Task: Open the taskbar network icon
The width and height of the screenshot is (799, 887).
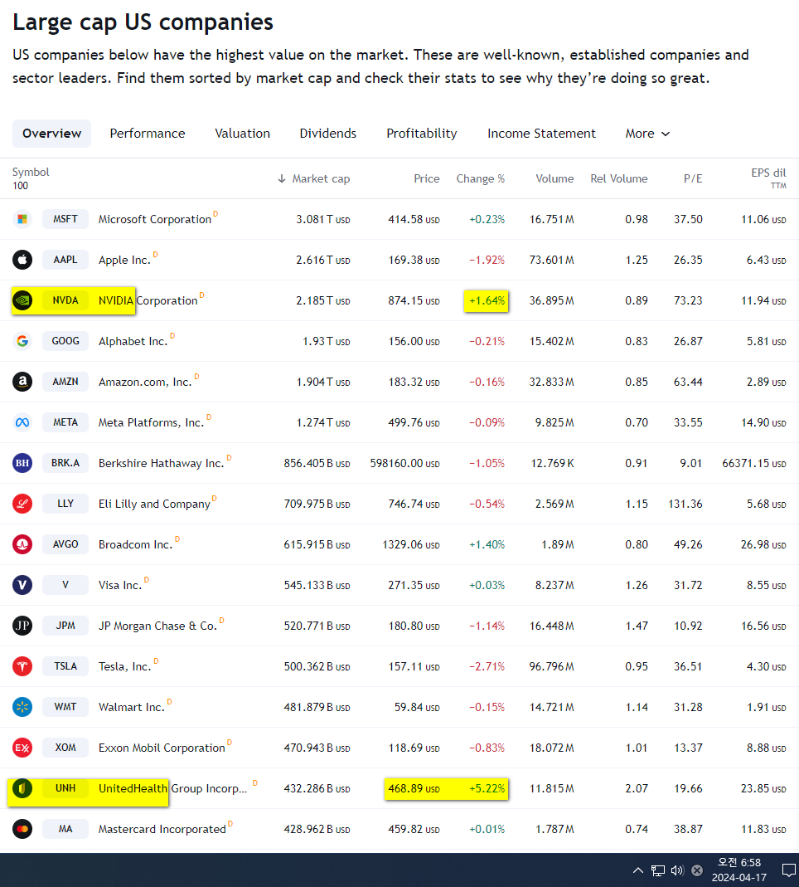Action: (x=658, y=870)
